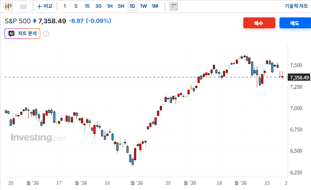Click the date label 15 on time axis
Image resolution: width=311 pixels, height=190 pixels.
coord(267,183)
